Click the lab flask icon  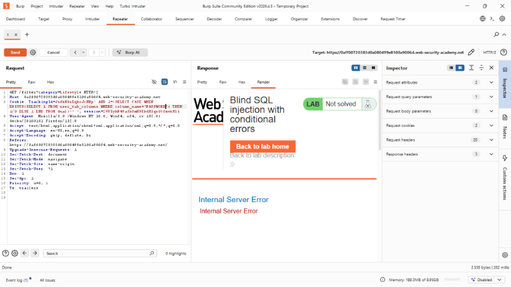point(368,104)
